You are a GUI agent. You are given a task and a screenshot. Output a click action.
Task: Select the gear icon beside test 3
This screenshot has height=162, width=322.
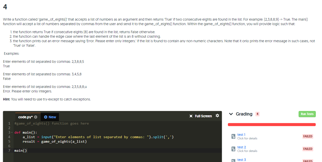pos(233,160)
